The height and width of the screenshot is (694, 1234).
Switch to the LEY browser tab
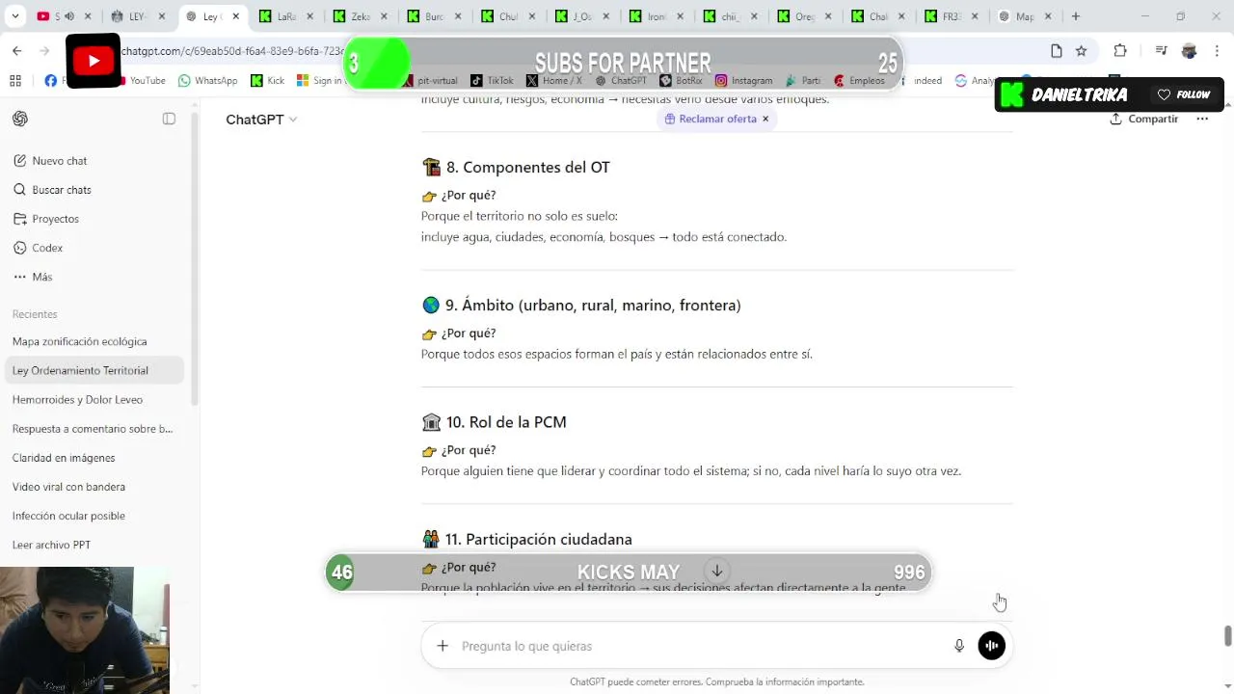pos(137,16)
